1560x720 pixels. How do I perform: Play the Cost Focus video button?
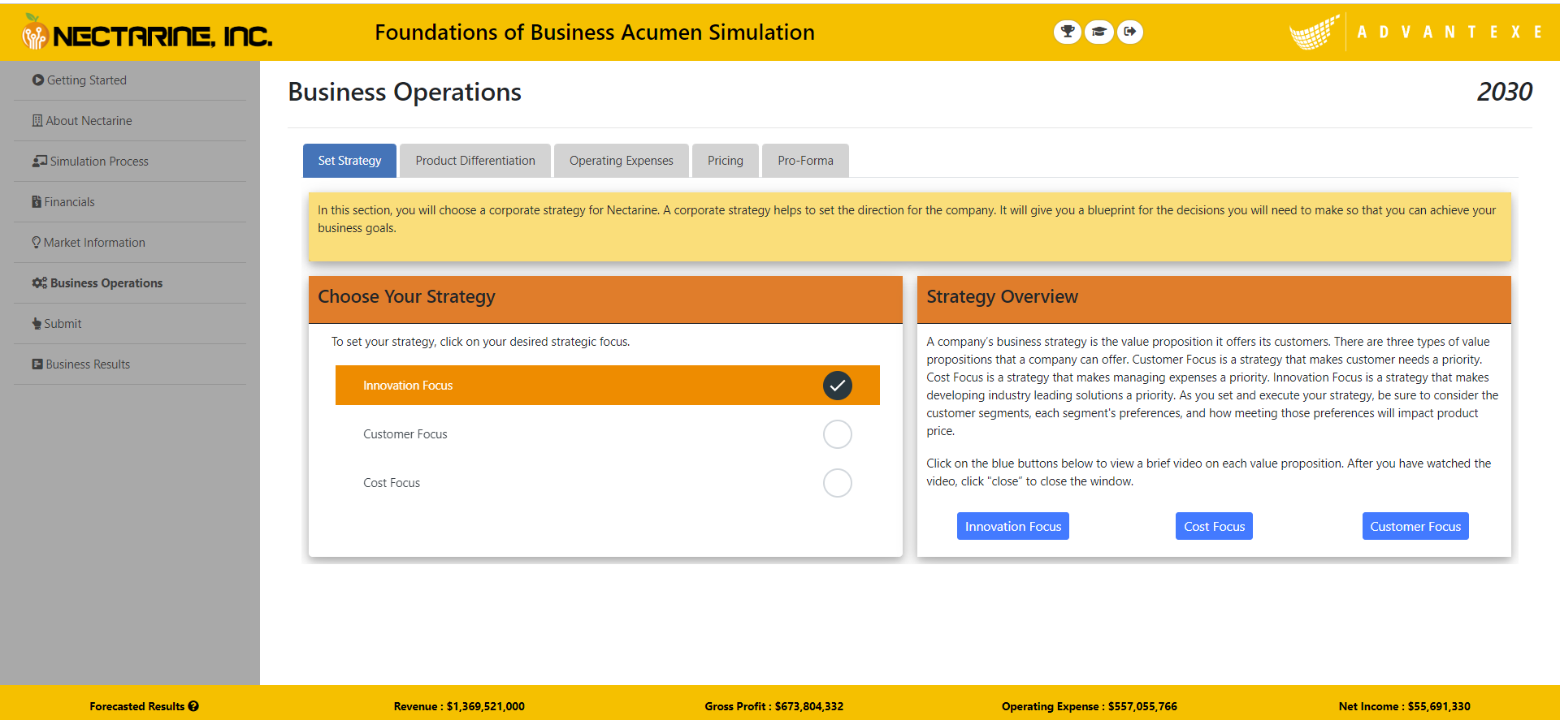click(1214, 526)
